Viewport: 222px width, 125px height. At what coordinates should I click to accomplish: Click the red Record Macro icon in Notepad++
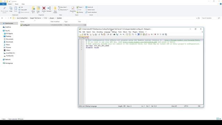coord(155,34)
